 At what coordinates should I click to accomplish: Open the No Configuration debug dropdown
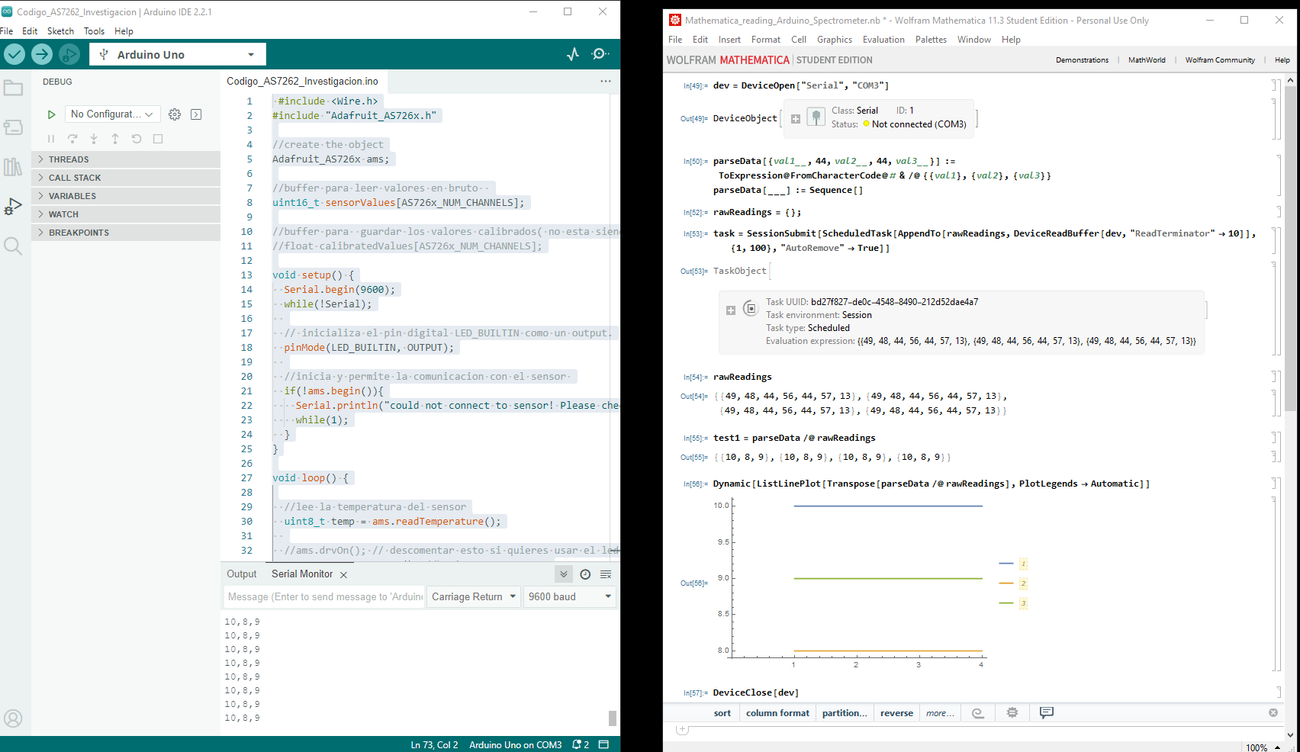[113, 114]
